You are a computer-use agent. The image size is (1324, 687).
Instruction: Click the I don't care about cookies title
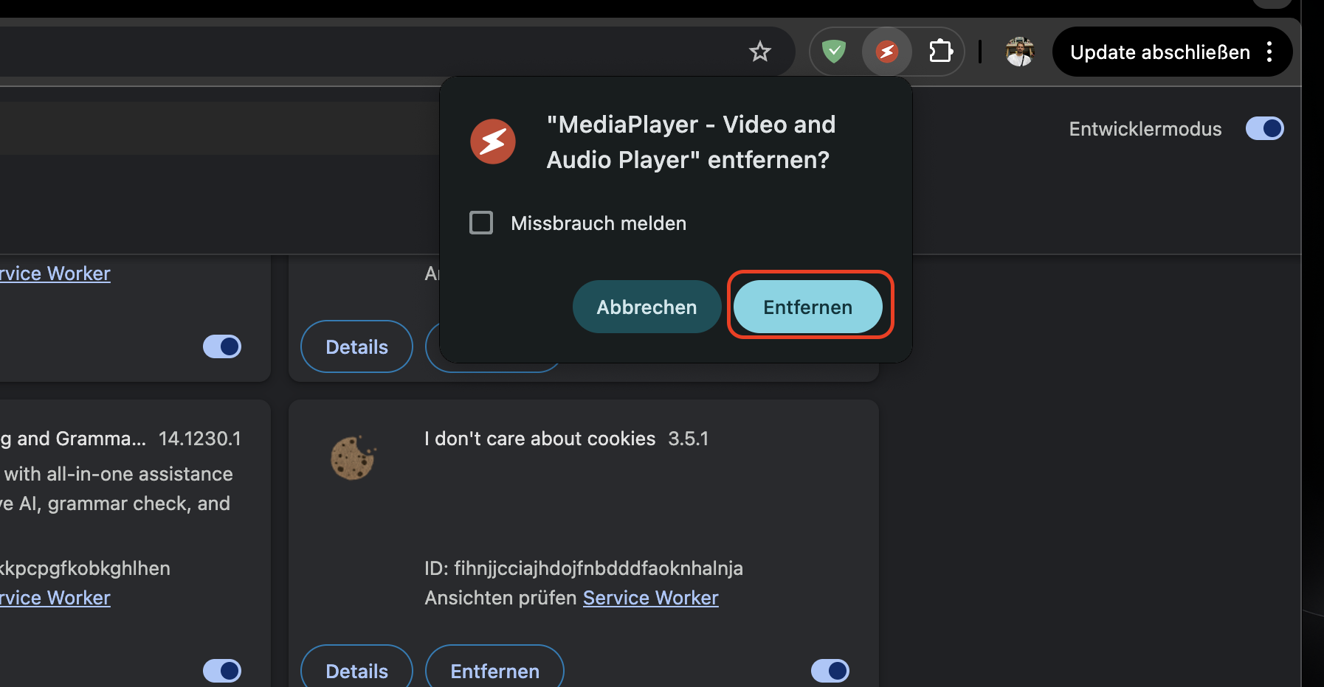539,439
